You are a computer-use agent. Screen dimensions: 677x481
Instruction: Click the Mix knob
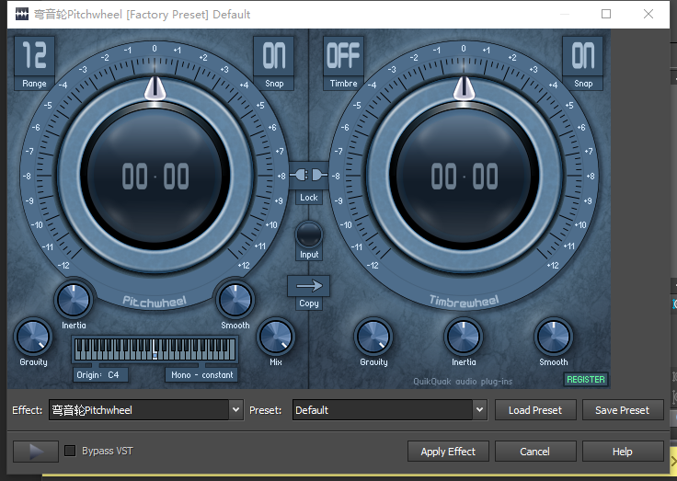(275, 338)
